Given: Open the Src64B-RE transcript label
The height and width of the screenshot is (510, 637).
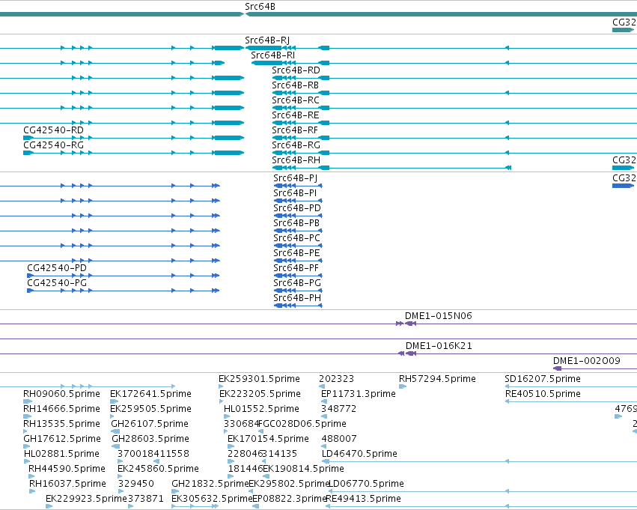Looking at the screenshot, I should pyautogui.click(x=296, y=115).
